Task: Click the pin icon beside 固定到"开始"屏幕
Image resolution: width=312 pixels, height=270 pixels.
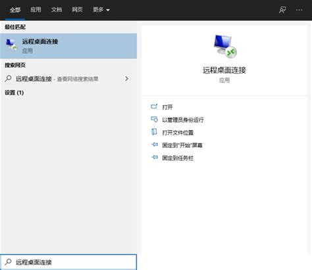Action: point(155,145)
